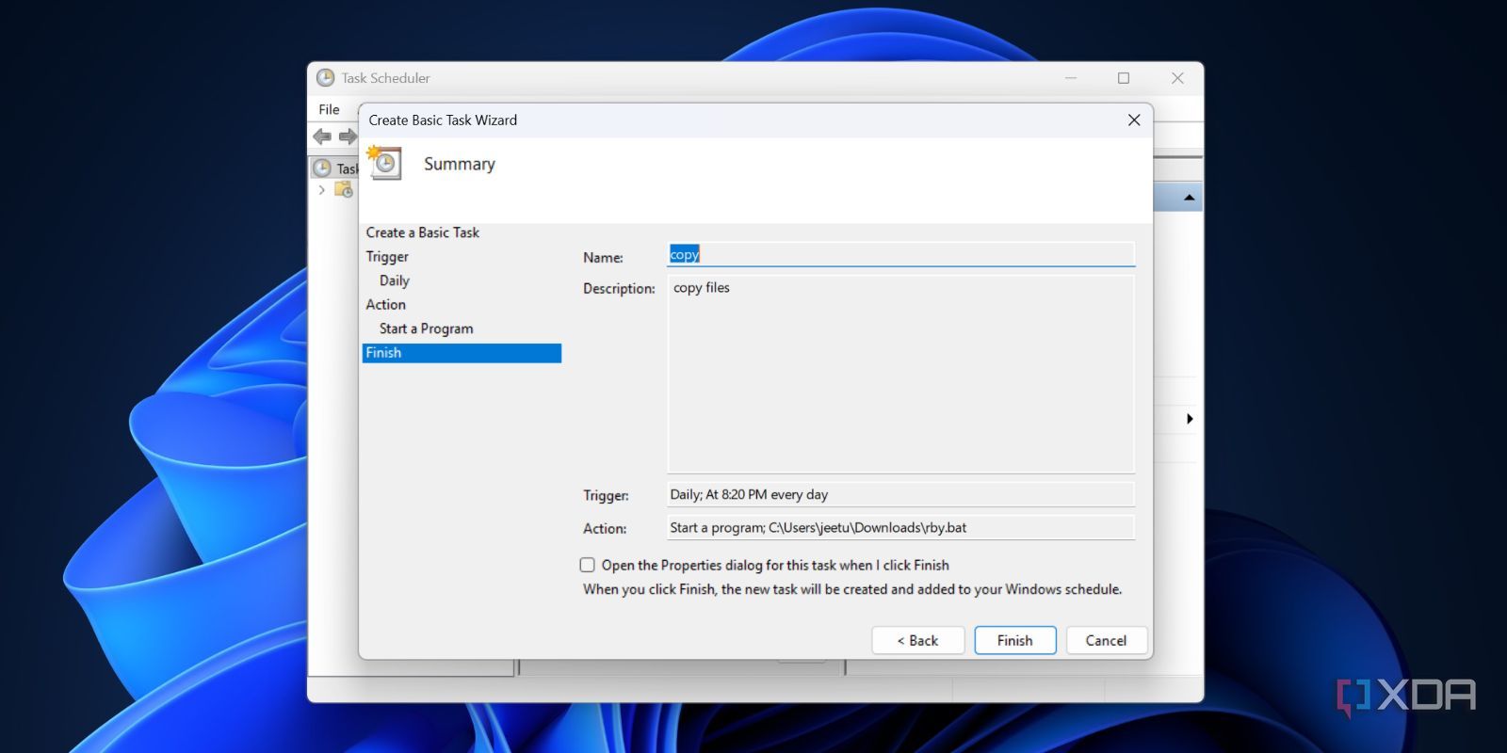Go to the Action wizard step
The image size is (1507, 753).
[x=386, y=304]
